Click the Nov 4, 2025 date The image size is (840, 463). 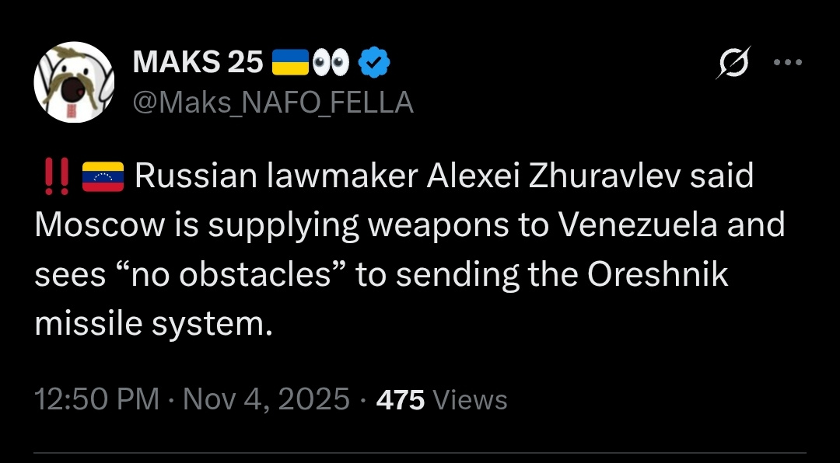[x=266, y=399]
